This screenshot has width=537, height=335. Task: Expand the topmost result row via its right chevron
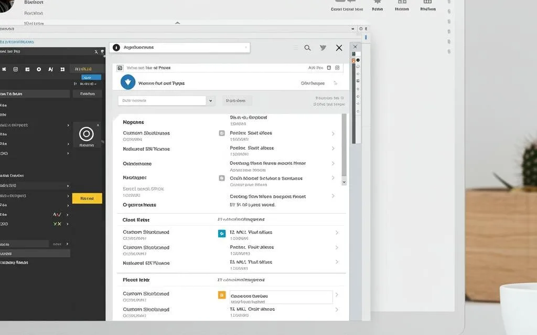pyautogui.click(x=334, y=133)
